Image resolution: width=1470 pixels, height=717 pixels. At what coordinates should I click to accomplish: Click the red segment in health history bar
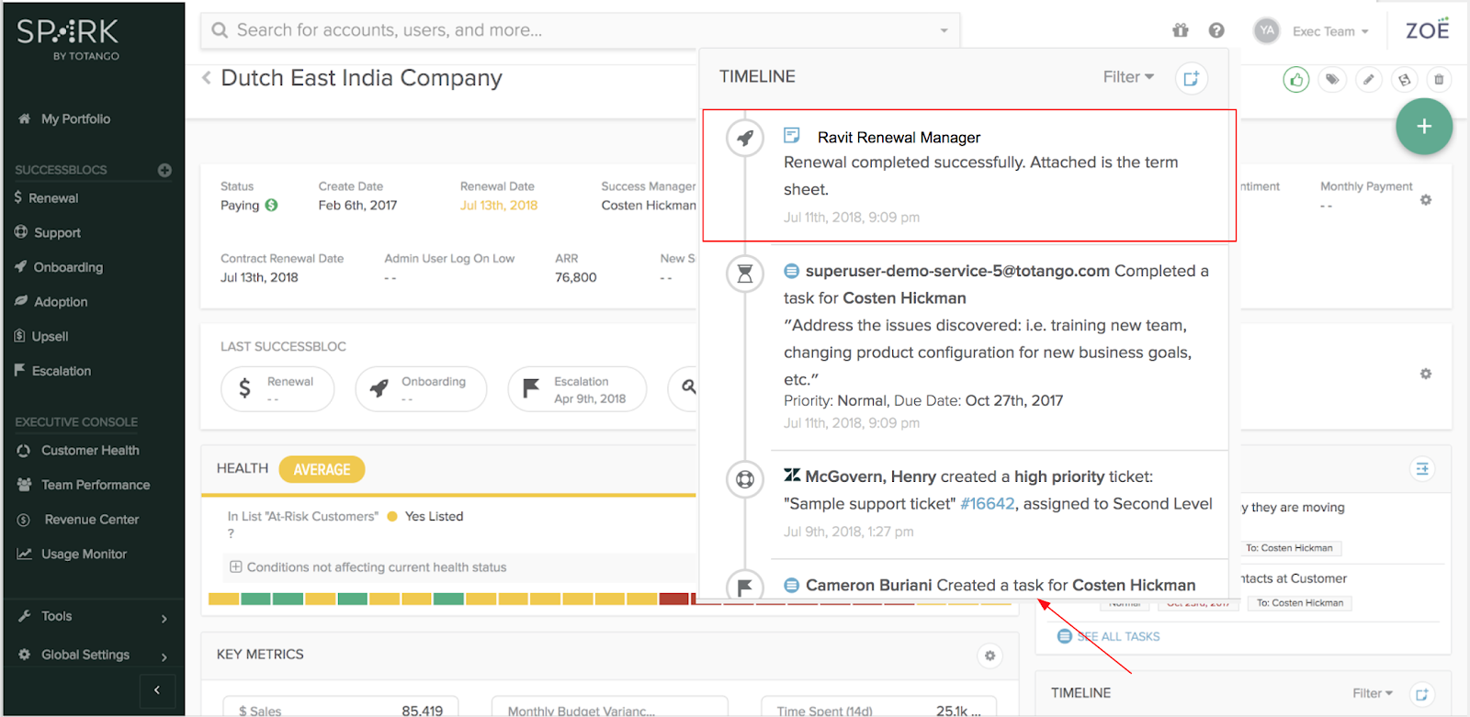[673, 599]
